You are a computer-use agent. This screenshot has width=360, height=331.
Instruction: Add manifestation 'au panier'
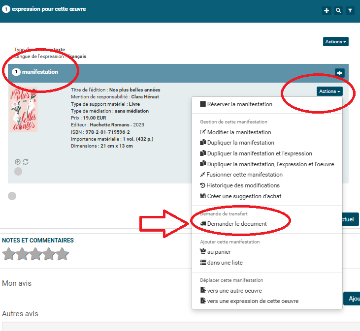[x=219, y=252]
